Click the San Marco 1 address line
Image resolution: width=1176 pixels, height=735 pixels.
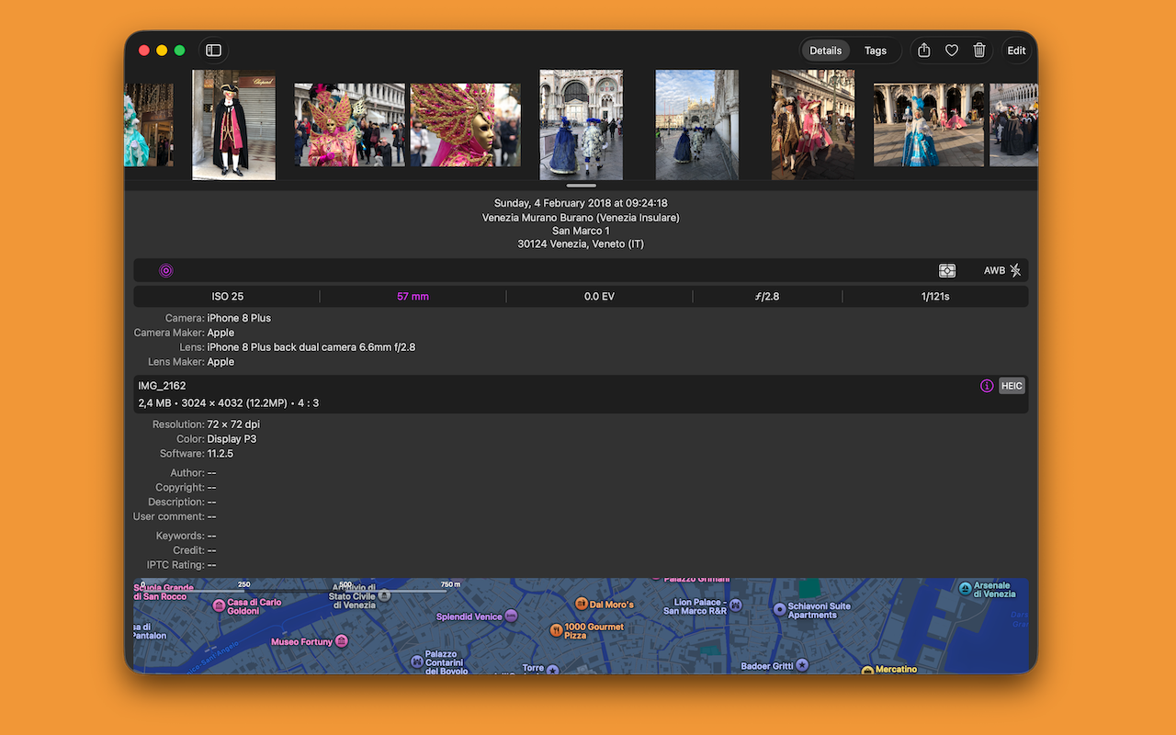[x=581, y=231]
